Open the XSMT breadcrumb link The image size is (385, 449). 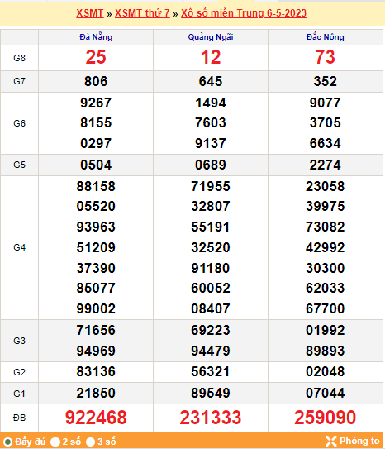tap(90, 13)
